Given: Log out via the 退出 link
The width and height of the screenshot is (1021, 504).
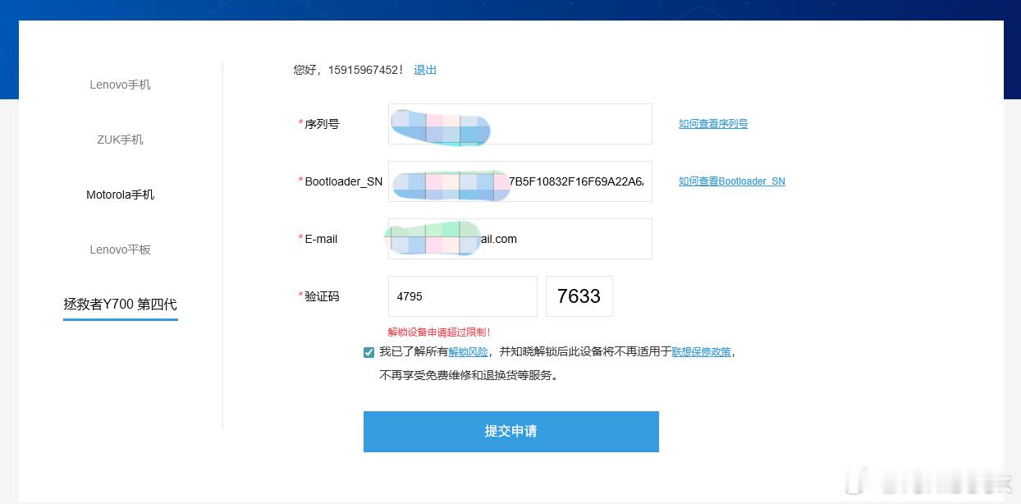Looking at the screenshot, I should pyautogui.click(x=425, y=70).
